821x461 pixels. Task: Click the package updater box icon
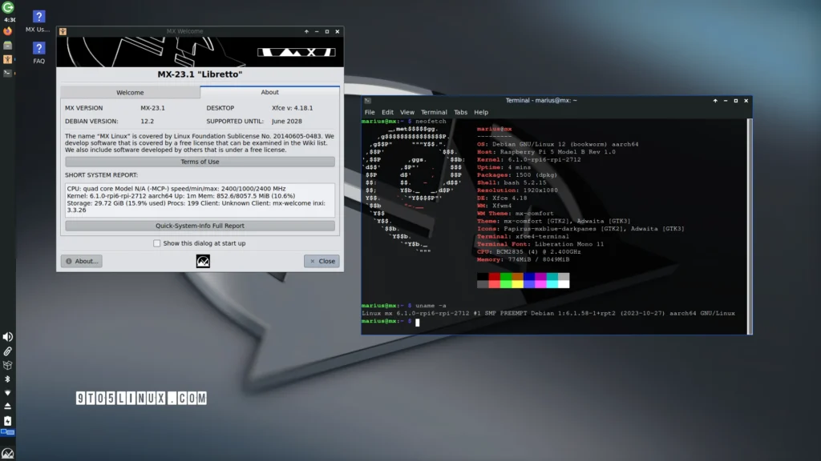(x=7, y=365)
